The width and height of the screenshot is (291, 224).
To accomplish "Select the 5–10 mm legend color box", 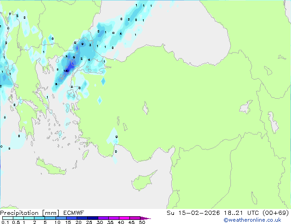I will [50, 218].
